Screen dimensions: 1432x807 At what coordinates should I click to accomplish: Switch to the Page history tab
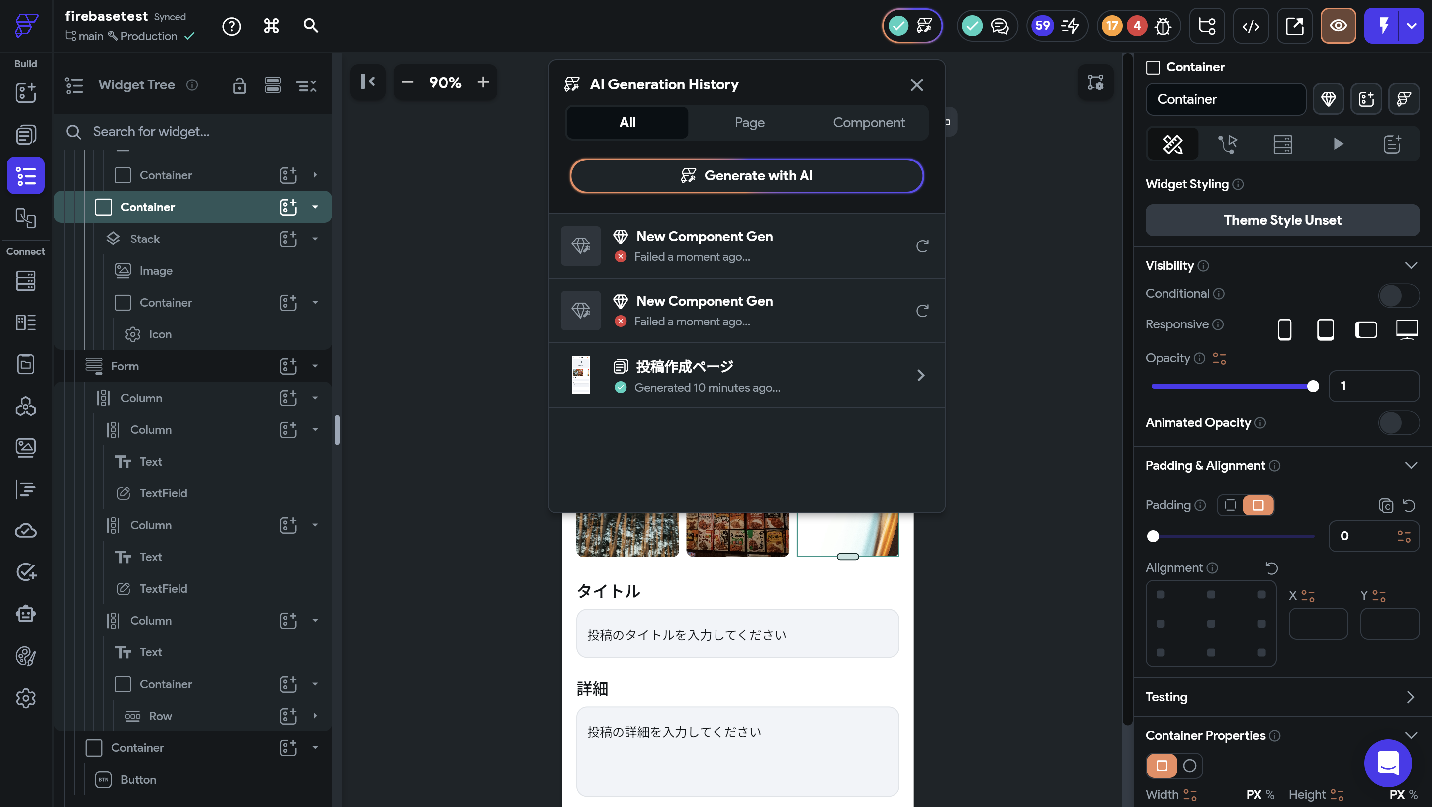point(749,123)
